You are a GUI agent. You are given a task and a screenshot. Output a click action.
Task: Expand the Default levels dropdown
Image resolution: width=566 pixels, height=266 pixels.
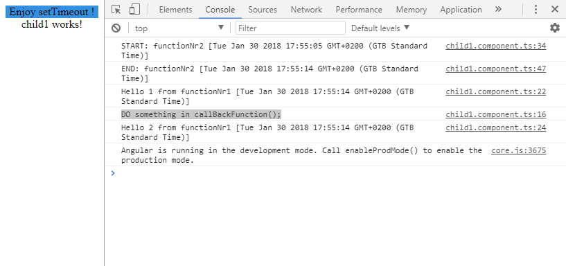[x=380, y=28]
